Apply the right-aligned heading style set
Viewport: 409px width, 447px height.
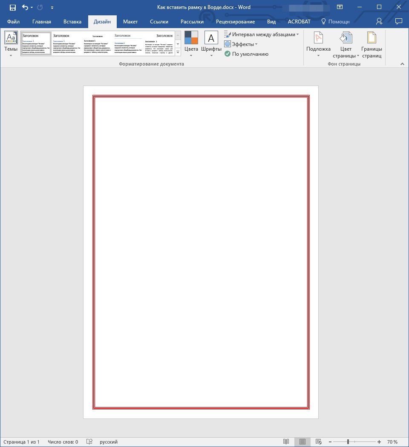(x=159, y=43)
